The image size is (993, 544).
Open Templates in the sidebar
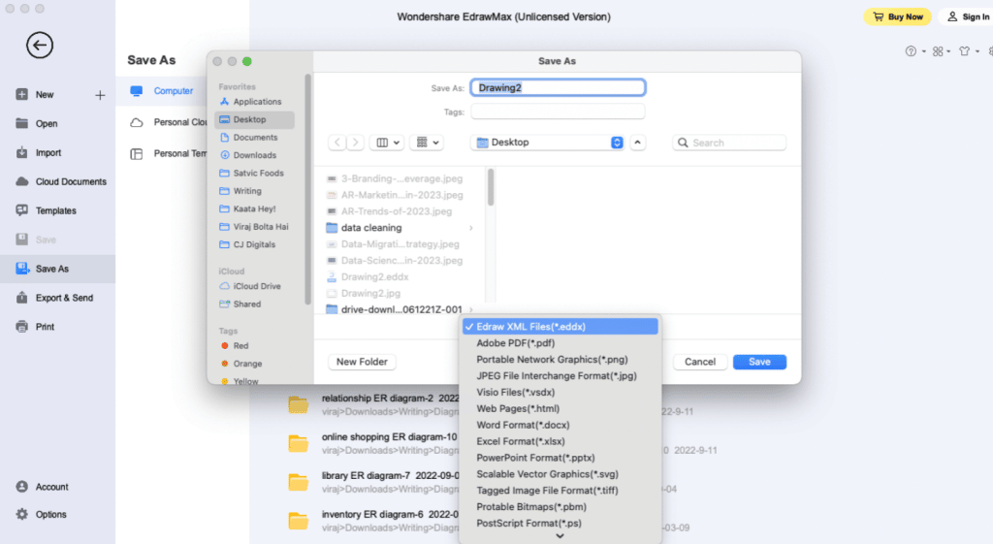click(x=55, y=210)
